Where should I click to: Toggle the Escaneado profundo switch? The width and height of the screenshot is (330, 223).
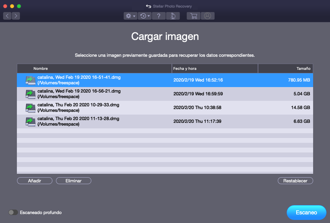pos(13,212)
